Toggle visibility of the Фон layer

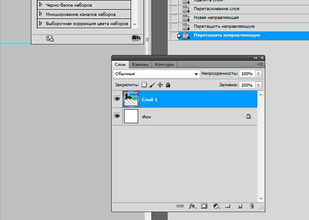pyautogui.click(x=117, y=116)
